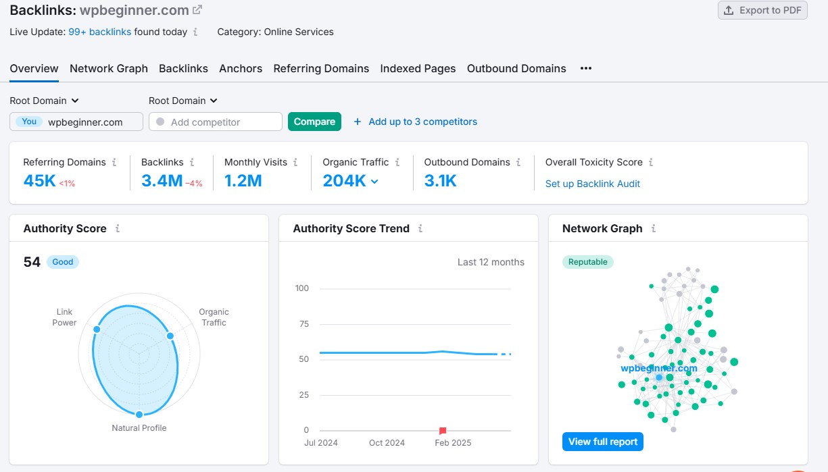Click the Add competitor input field

[215, 122]
